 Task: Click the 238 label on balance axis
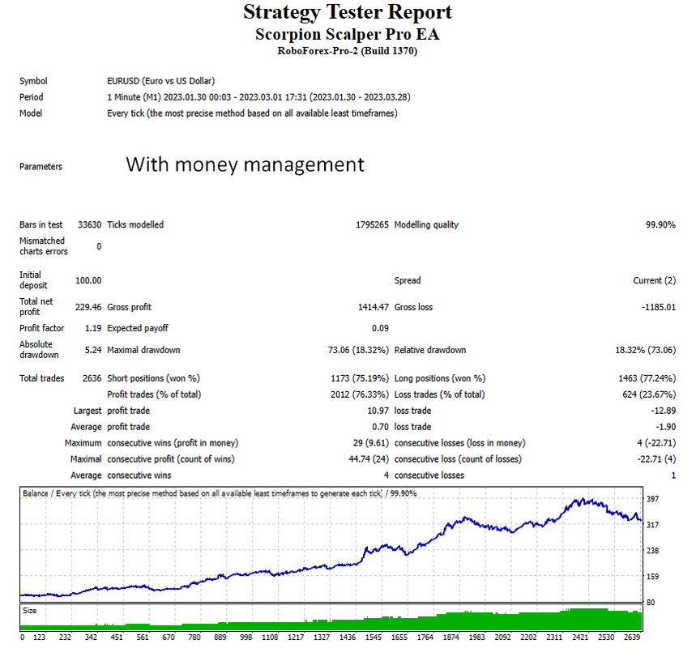pyautogui.click(x=652, y=550)
